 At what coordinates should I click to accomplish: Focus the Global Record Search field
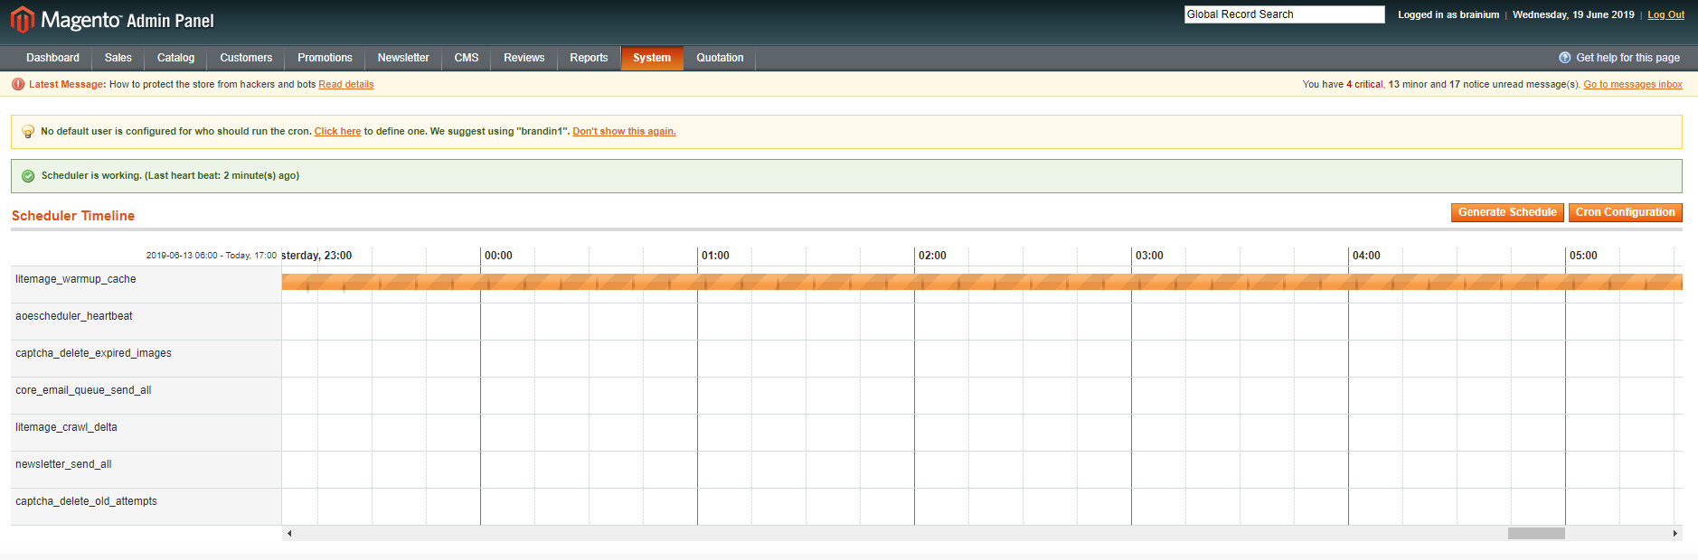click(1284, 14)
